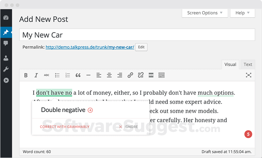The image size is (262, 158).
Task: Click the Grammarly red error counter badge
Action: click(x=248, y=134)
